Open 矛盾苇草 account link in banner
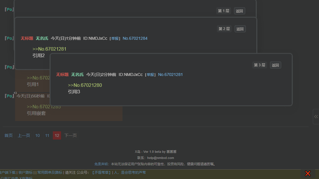 tap(101, 172)
